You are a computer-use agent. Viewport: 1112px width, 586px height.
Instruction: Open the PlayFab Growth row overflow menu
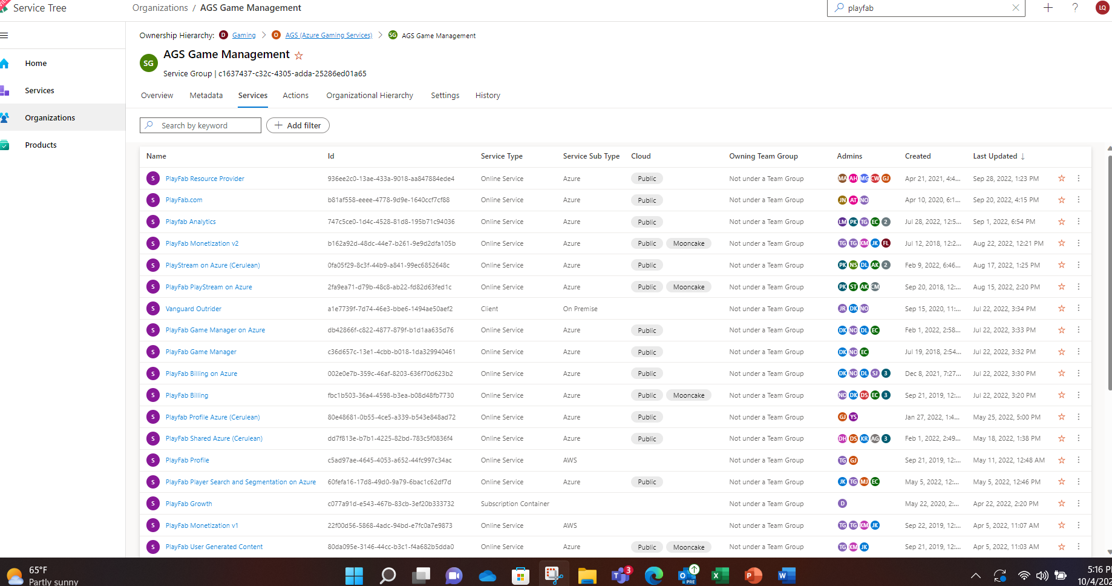tap(1078, 503)
